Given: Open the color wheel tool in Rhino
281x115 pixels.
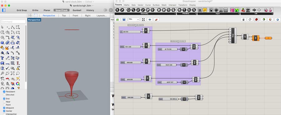Looking at the screenshot, I should (17, 84).
